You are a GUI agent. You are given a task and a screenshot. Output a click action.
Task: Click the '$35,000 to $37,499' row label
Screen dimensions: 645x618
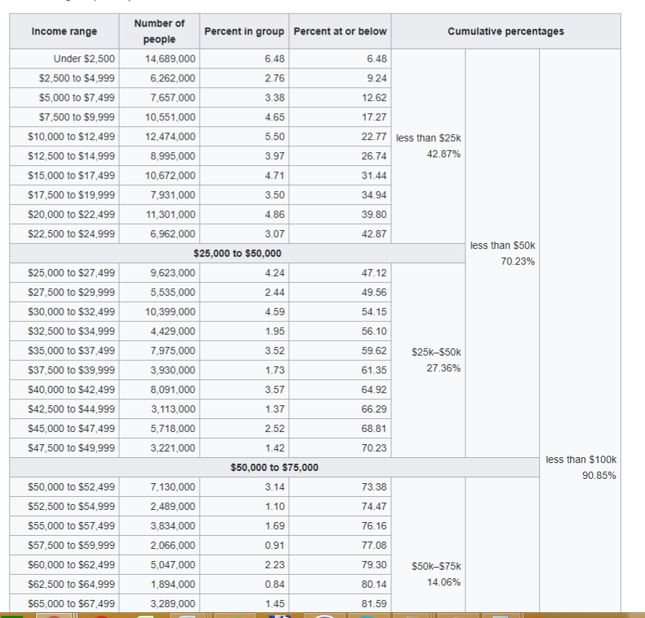click(71, 350)
